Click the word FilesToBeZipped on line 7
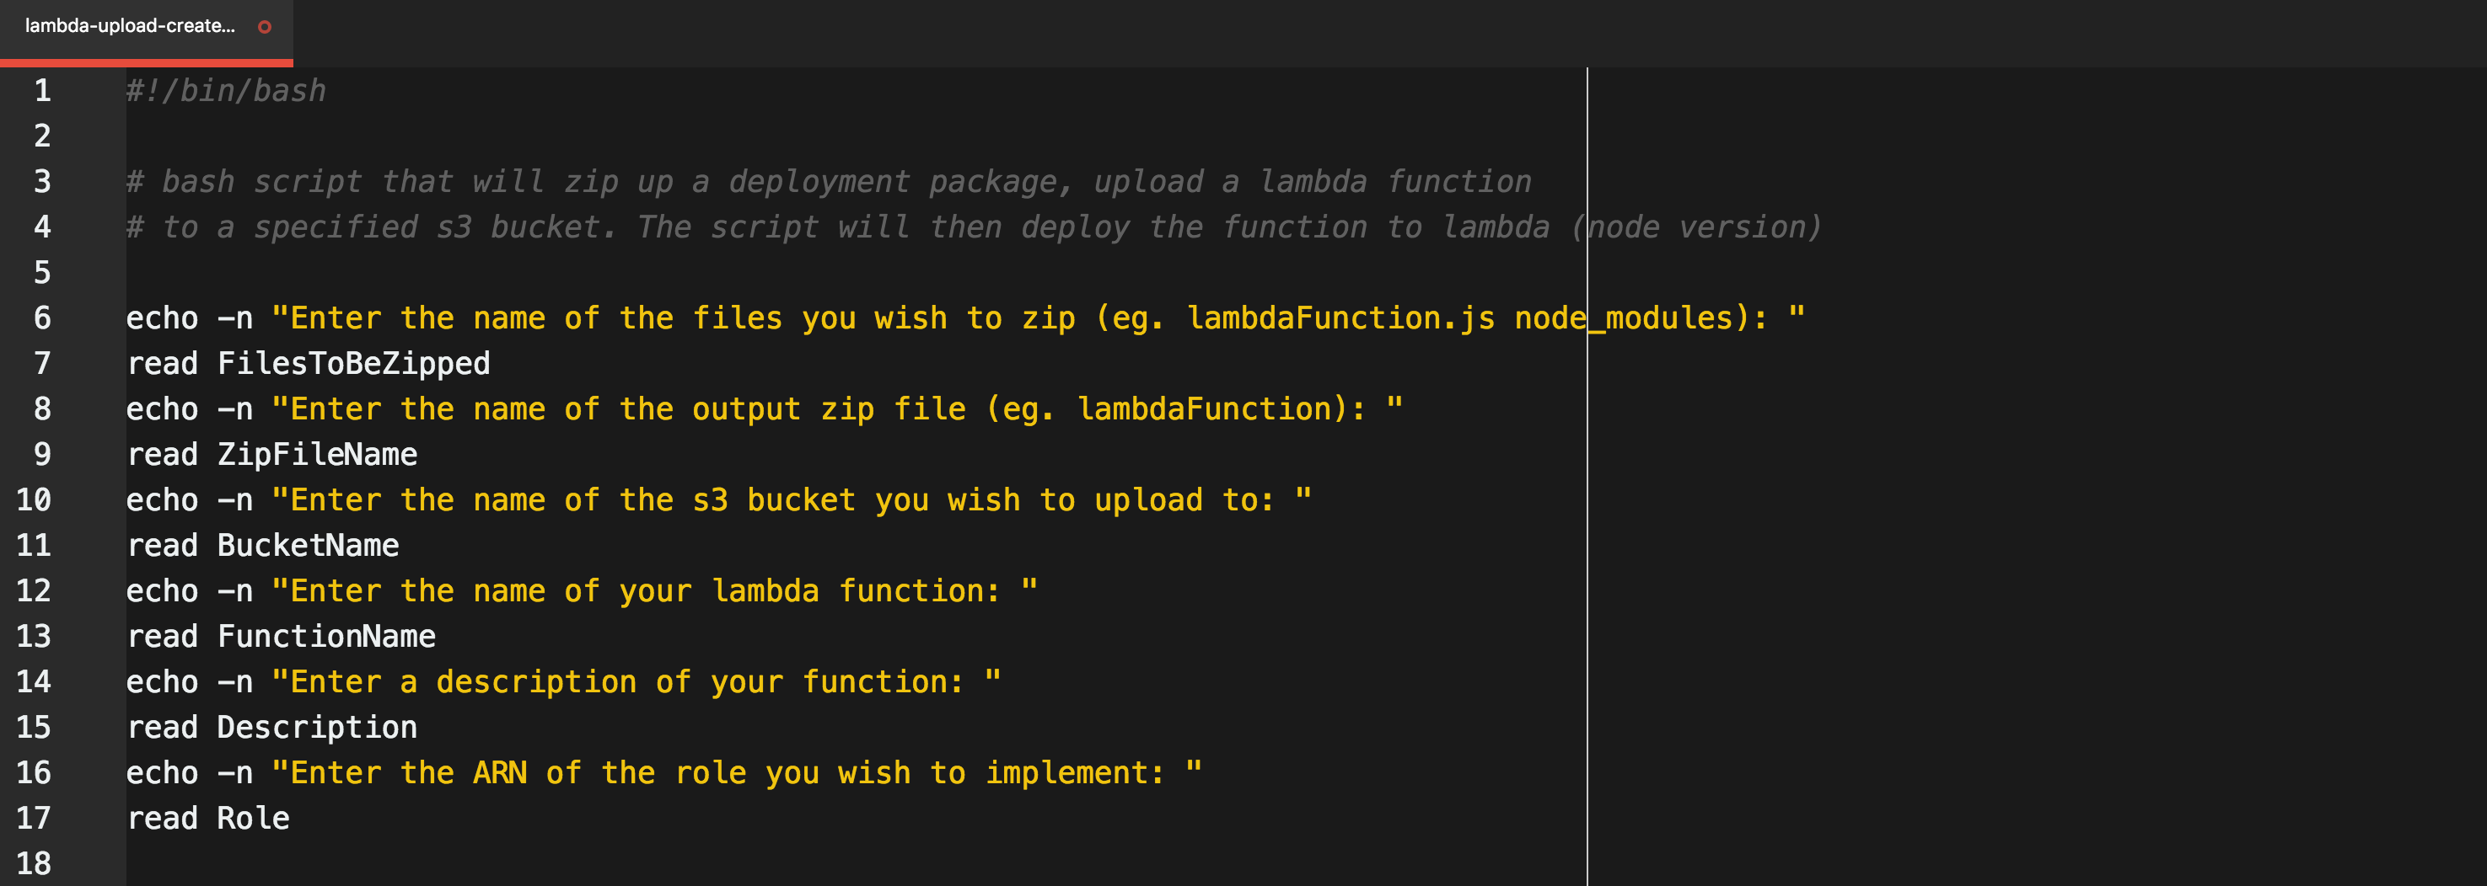The image size is (2487, 886). (353, 364)
